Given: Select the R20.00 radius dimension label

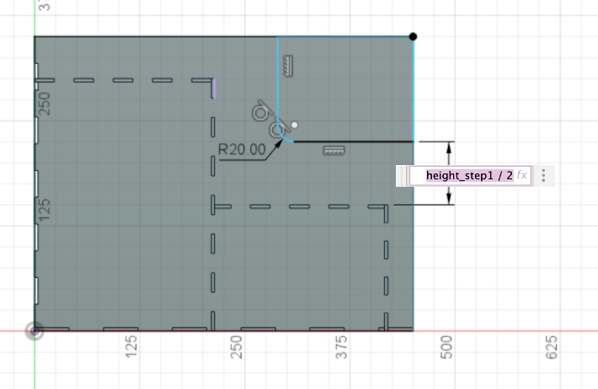Looking at the screenshot, I should 242,149.
